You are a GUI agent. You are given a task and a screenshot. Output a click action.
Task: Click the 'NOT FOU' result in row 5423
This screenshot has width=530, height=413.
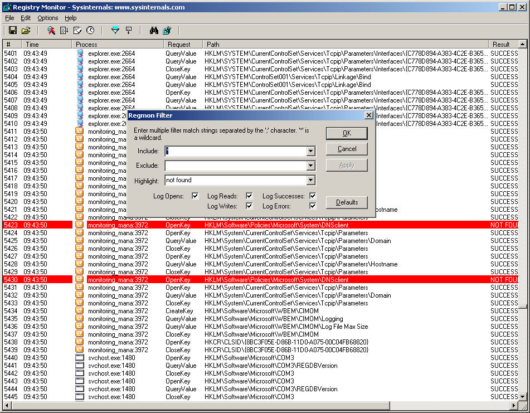[504, 225]
